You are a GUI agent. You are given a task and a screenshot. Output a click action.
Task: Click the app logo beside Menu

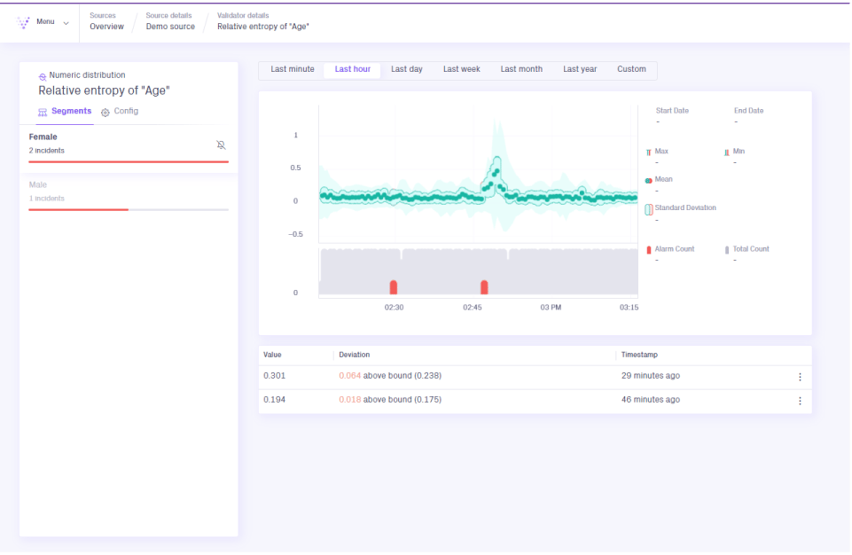coord(23,22)
